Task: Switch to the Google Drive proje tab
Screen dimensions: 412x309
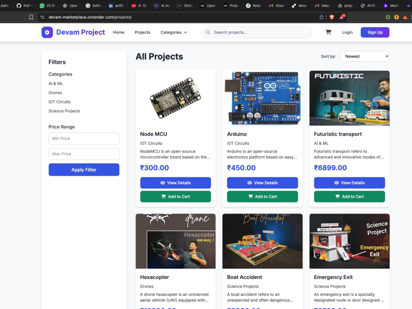Action: (346, 5)
